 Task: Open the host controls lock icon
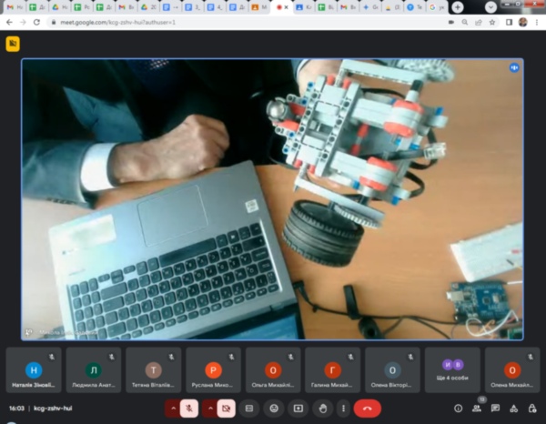[x=532, y=409]
